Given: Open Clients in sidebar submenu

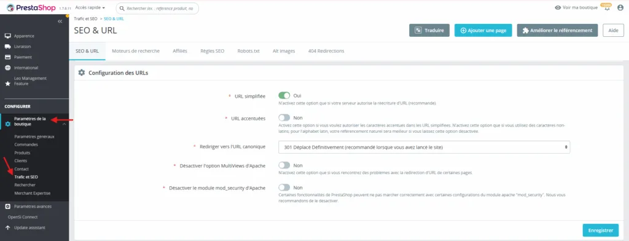Looking at the screenshot, I should (21, 160).
